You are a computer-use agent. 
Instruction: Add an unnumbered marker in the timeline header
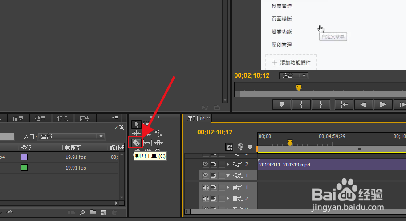[x=250, y=147]
